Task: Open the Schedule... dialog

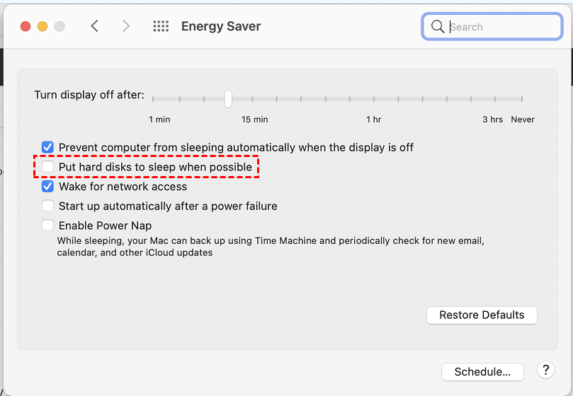Action: [x=482, y=372]
